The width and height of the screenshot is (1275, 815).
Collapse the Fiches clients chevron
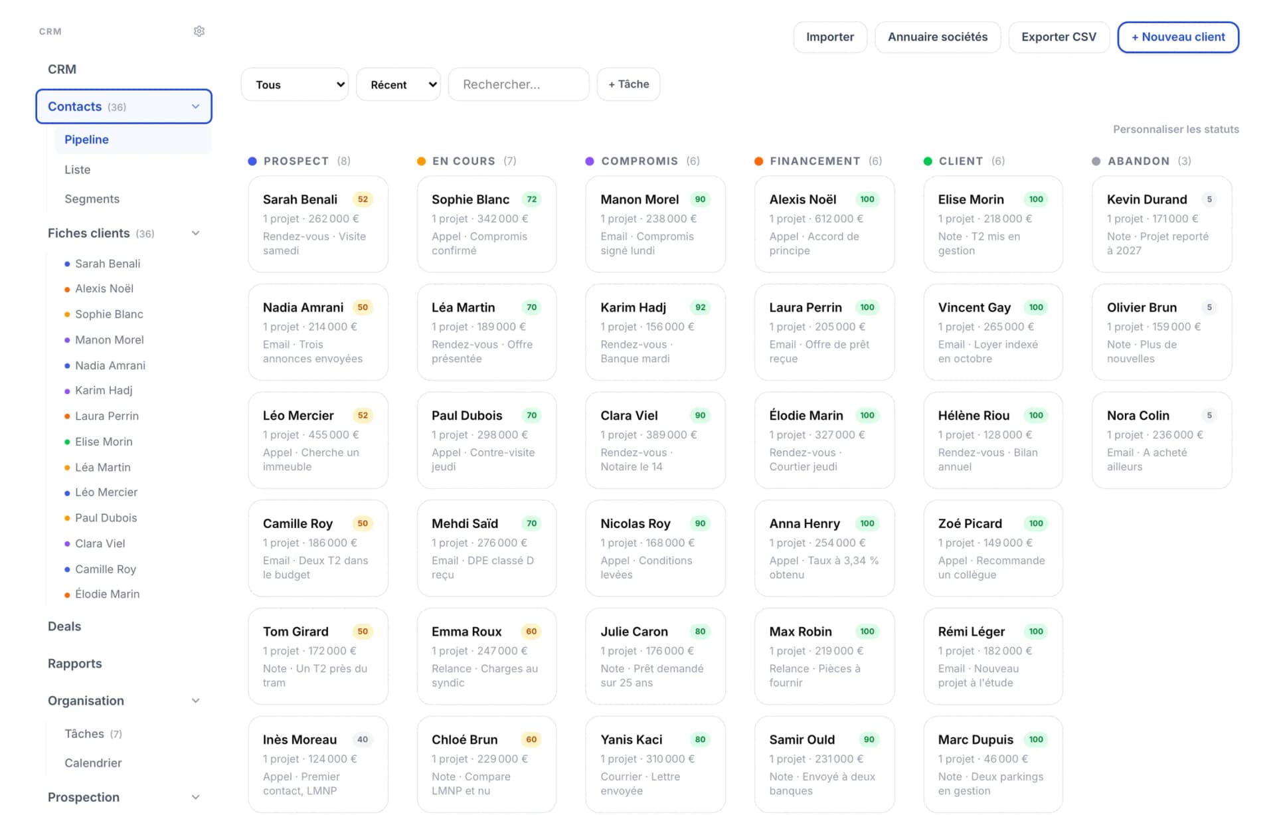[x=195, y=233]
